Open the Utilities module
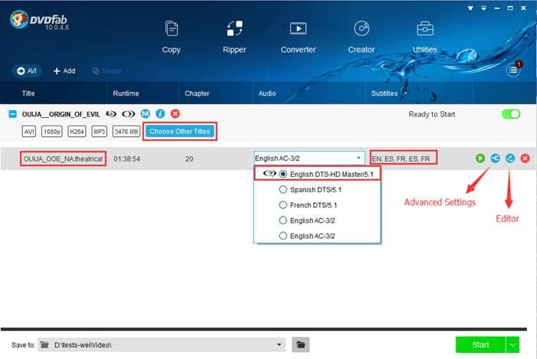 tap(425, 38)
